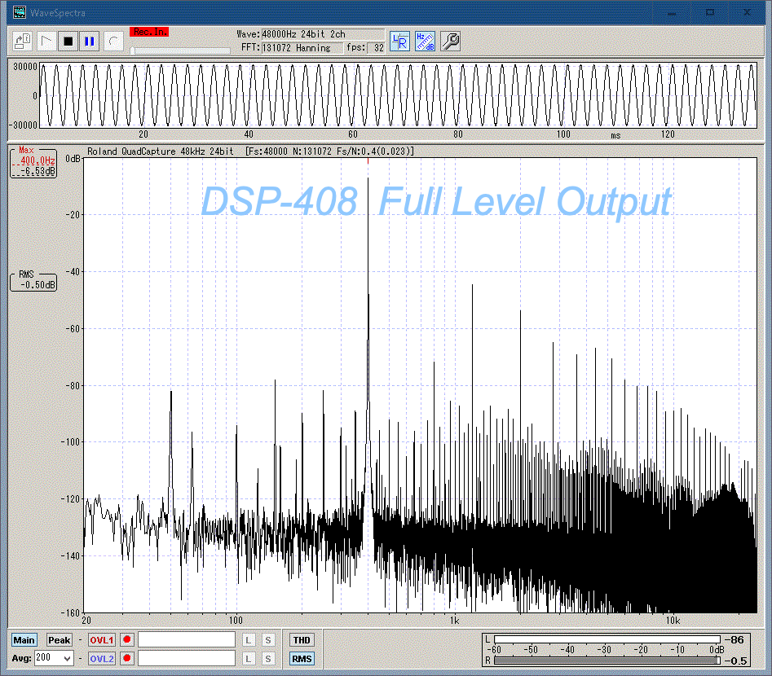The height and width of the screenshot is (676, 772).
Task: Click the Wave format field 48000Hz 24bit 2ch
Action: tap(323, 34)
